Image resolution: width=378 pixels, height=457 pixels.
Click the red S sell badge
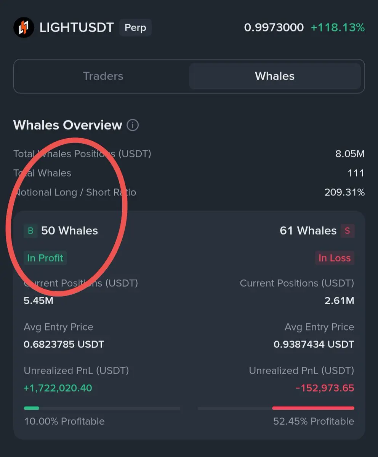(x=347, y=231)
